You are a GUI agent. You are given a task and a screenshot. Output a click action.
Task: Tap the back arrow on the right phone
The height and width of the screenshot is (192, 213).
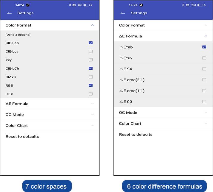click(123, 13)
